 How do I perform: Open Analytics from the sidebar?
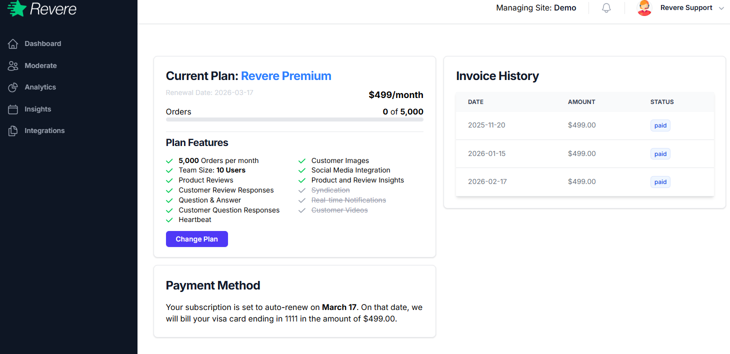(x=40, y=87)
